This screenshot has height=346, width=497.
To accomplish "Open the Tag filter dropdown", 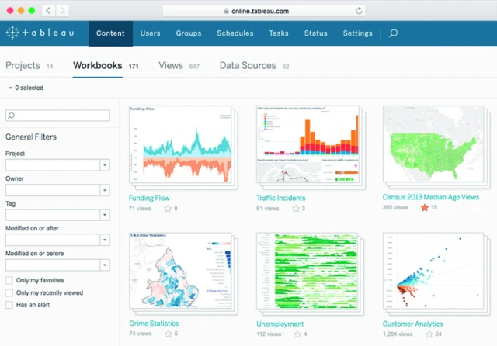I will coord(105,215).
